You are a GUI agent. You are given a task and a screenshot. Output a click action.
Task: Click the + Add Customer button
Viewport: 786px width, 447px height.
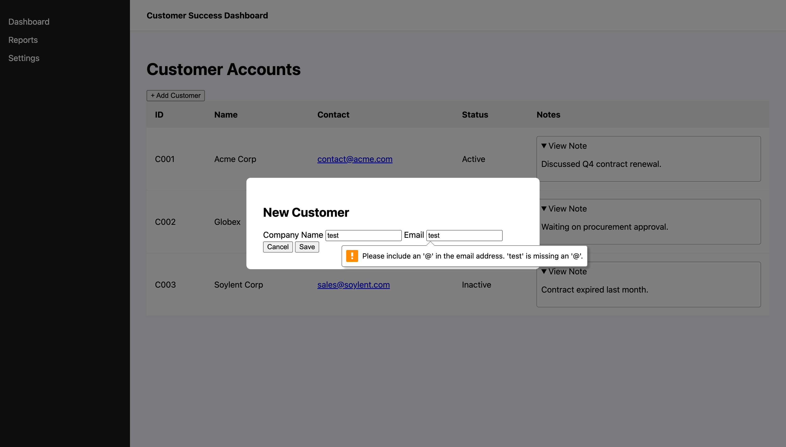coord(175,96)
